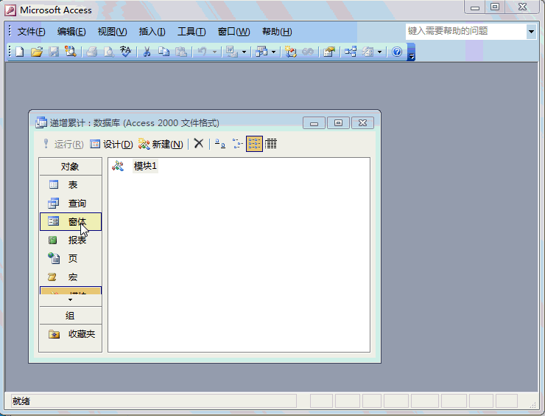Screen dimensions: 545x416
Task: Click the Undo arrow icon
Action: tap(202, 52)
